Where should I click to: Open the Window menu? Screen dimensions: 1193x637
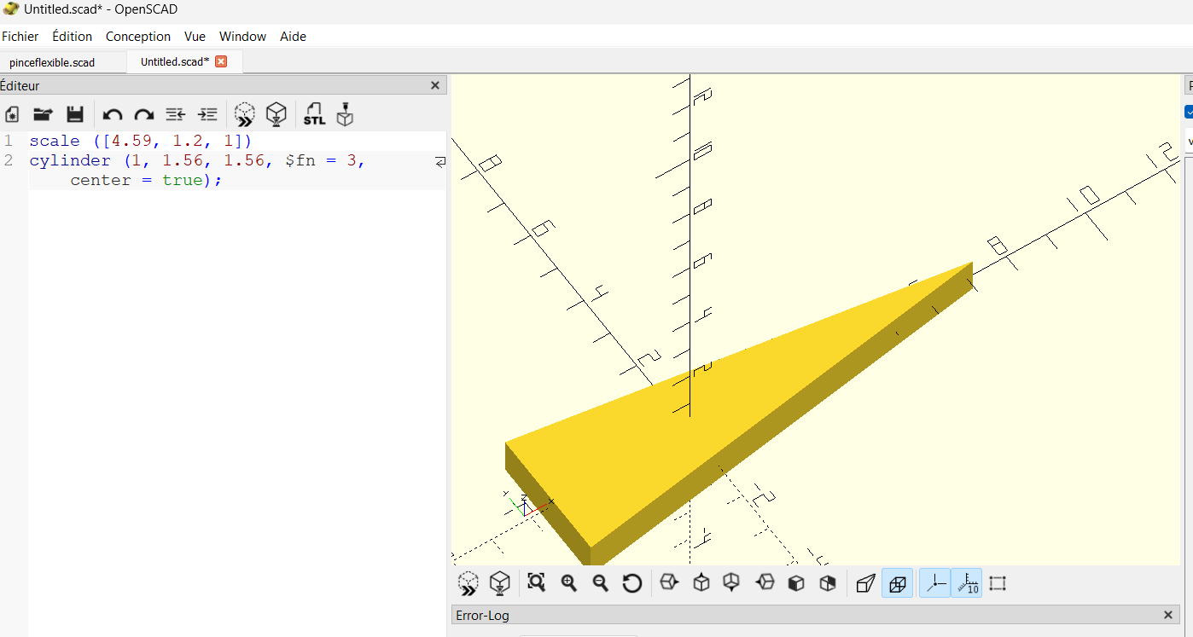[242, 37]
